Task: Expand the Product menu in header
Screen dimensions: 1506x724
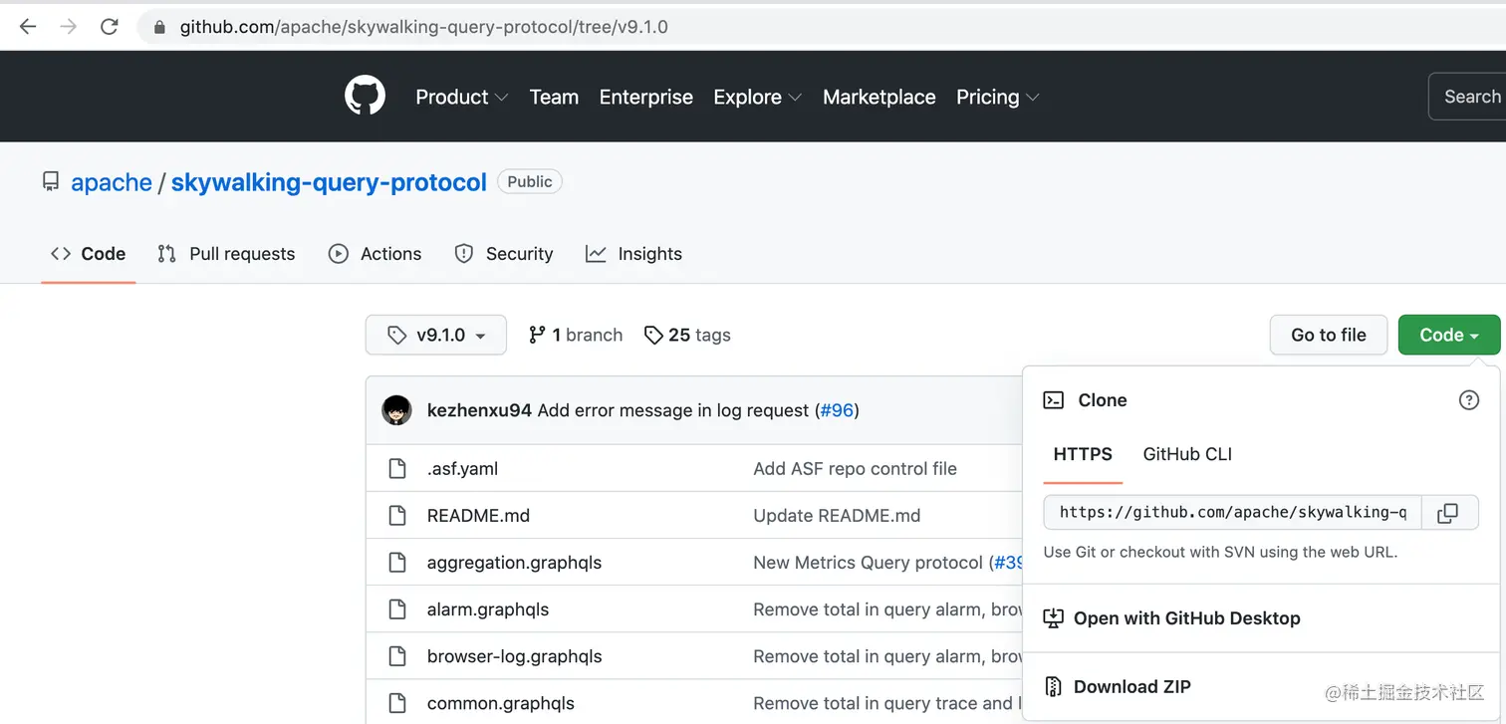Action: (x=461, y=97)
